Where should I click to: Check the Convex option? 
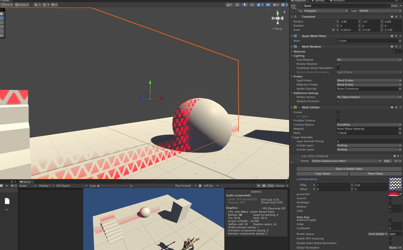338,112
